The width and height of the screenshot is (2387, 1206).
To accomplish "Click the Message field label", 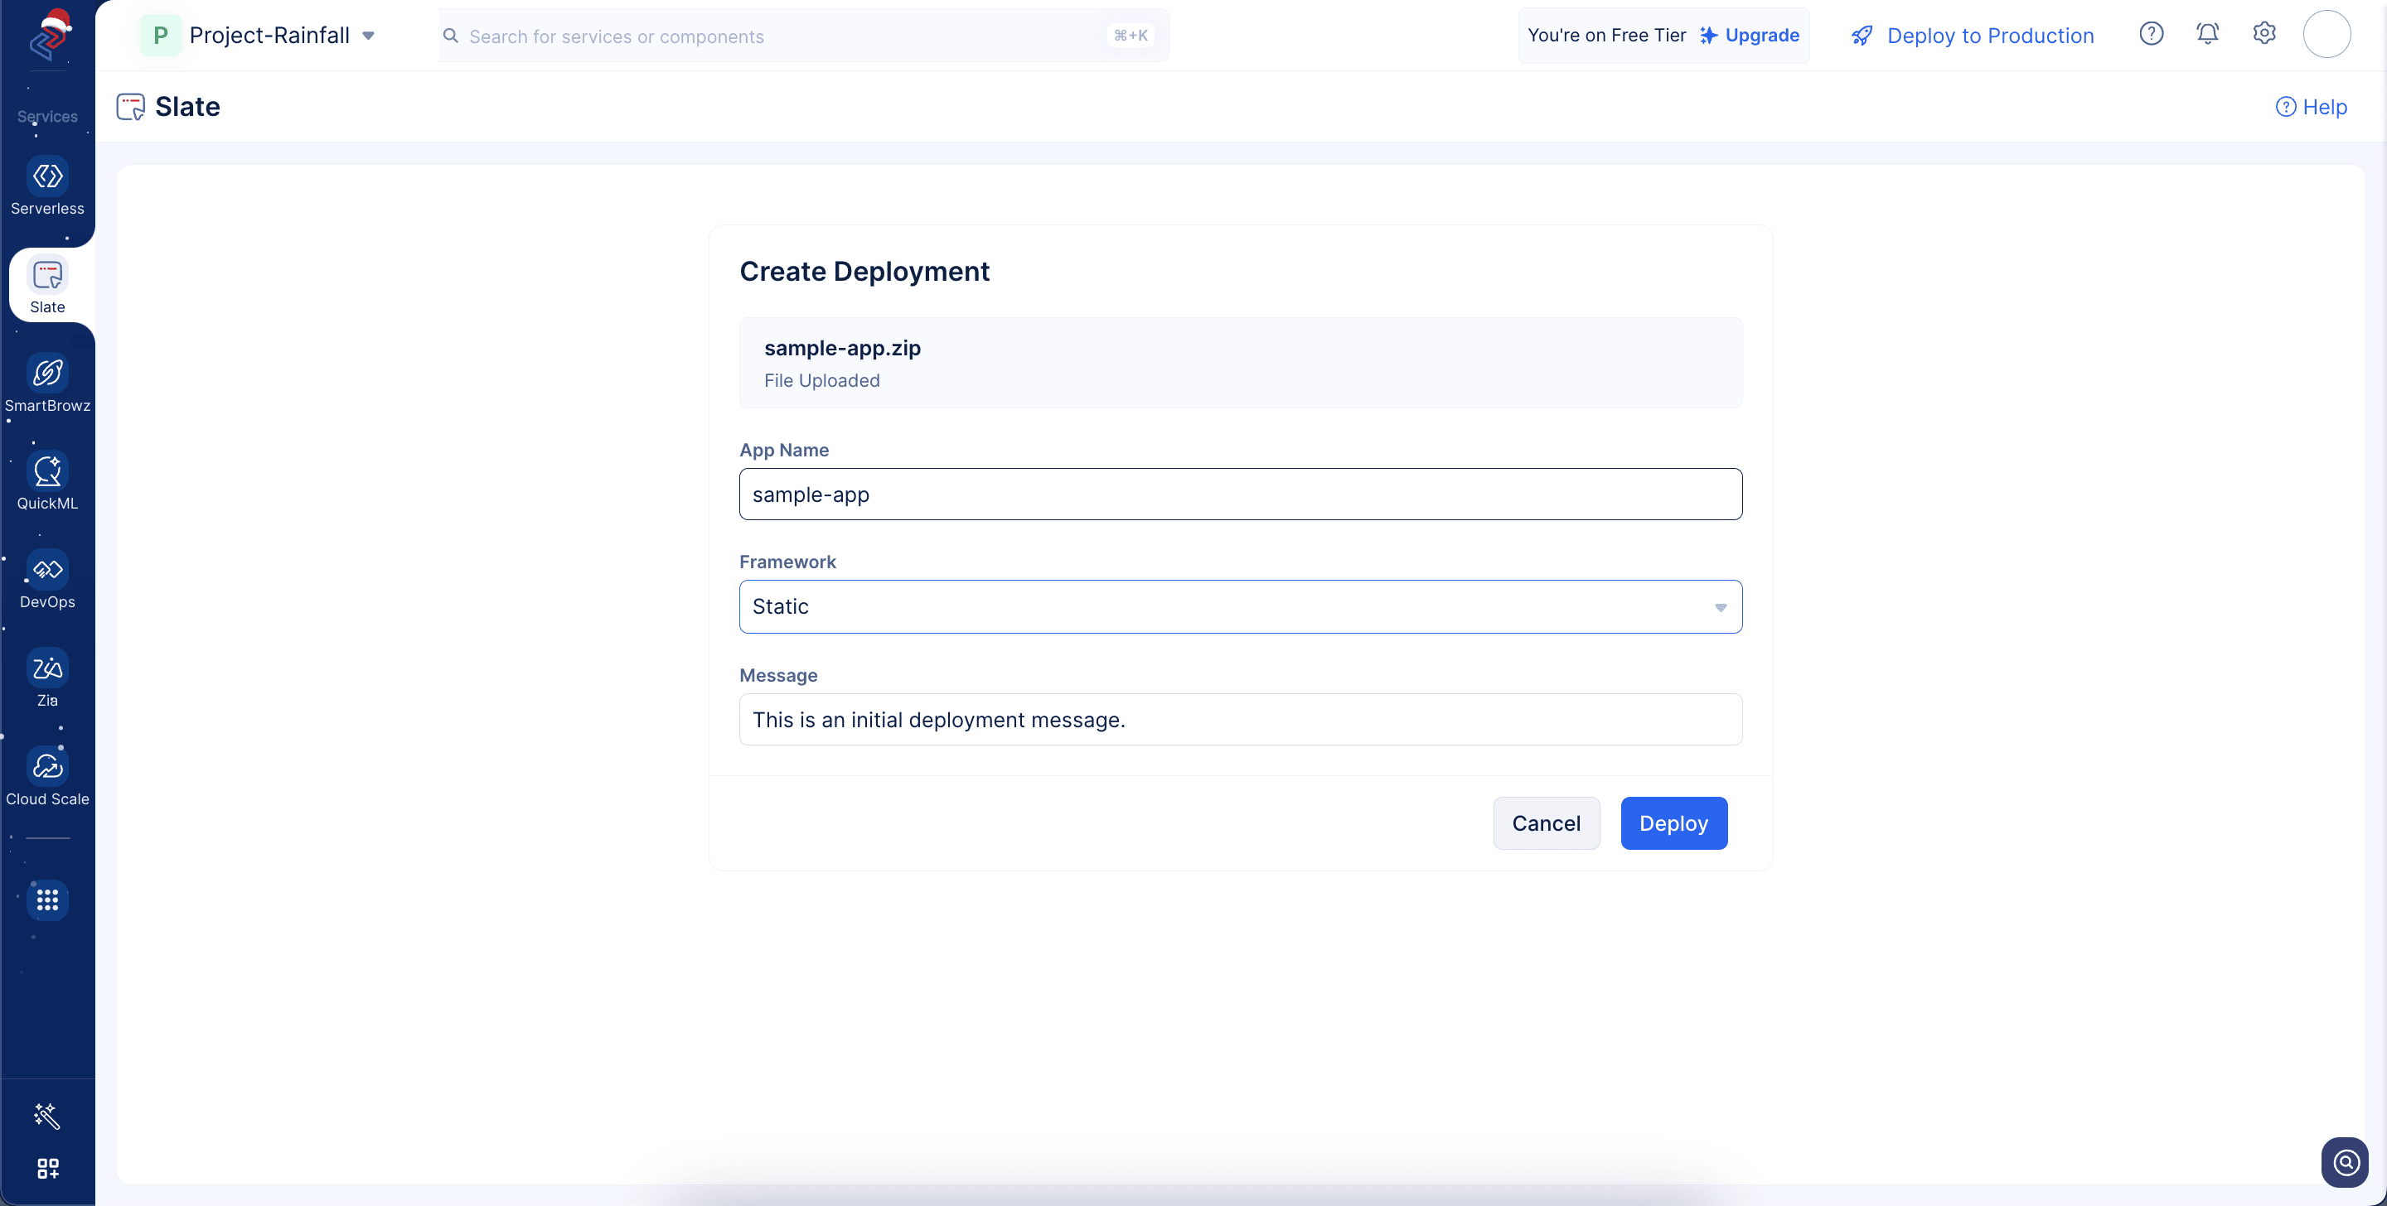I will click(778, 675).
